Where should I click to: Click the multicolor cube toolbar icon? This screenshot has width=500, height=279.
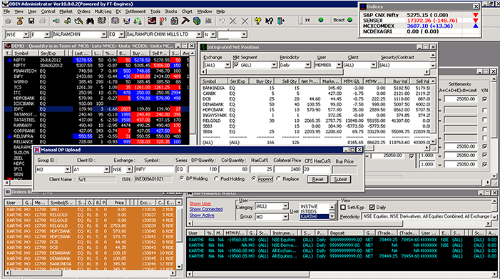[x=197, y=21]
